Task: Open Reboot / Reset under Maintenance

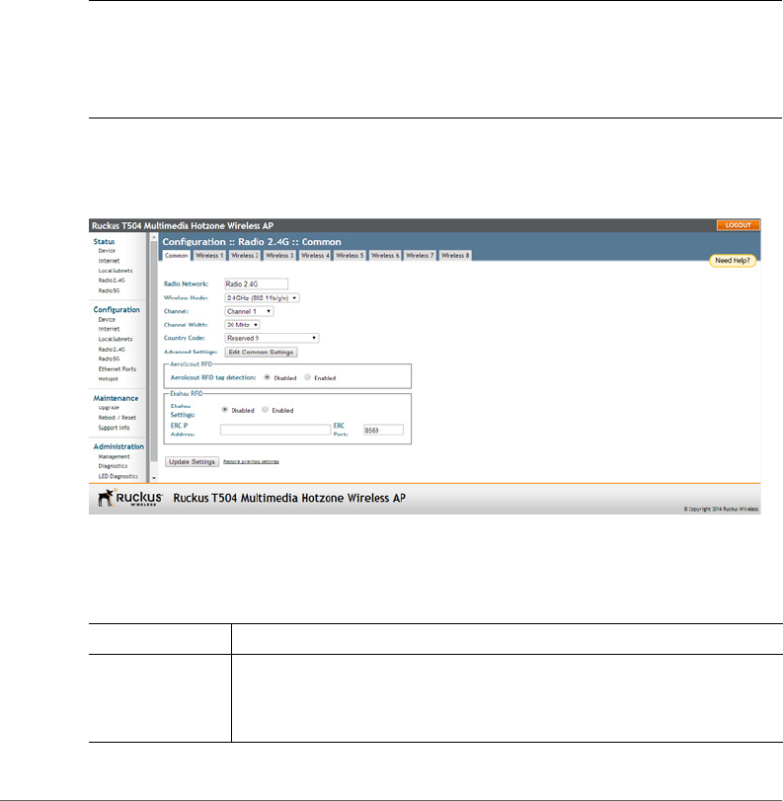Action: 117,418
